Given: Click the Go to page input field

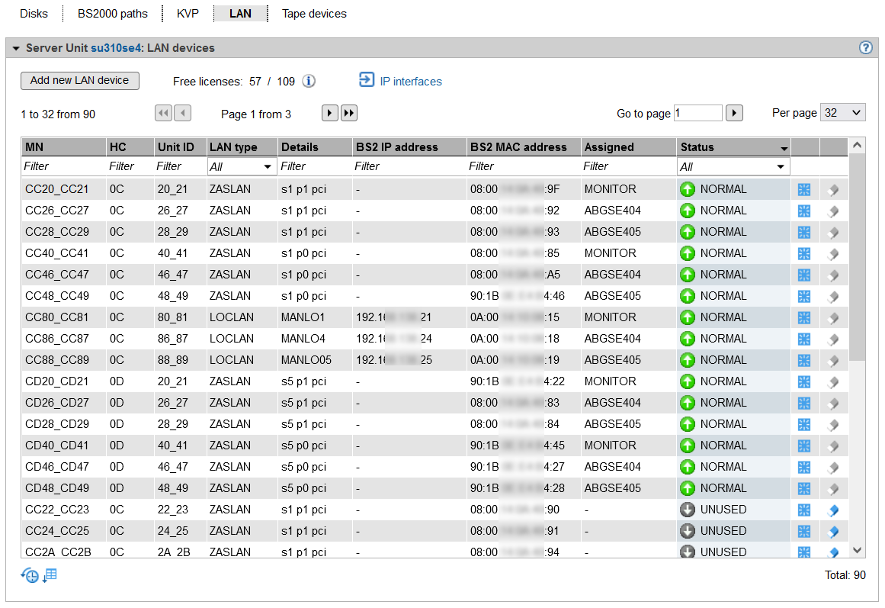Looking at the screenshot, I should click(x=697, y=114).
